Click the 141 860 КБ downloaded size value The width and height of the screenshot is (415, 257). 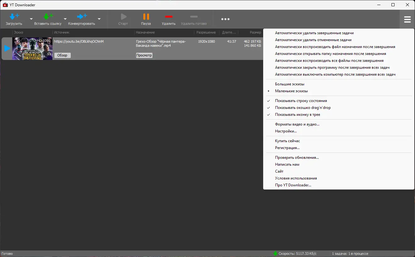pos(252,46)
